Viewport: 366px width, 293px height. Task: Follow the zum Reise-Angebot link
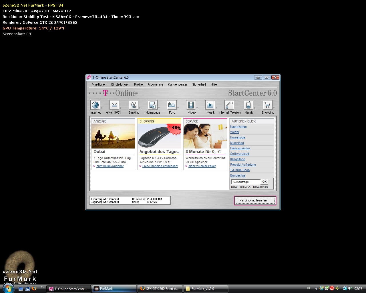110,166
